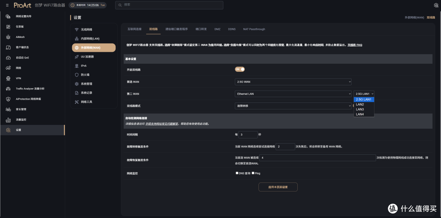The height and width of the screenshot is (218, 441).
Task: Click the 设置 gear icon in sidebar
Action: (9, 130)
